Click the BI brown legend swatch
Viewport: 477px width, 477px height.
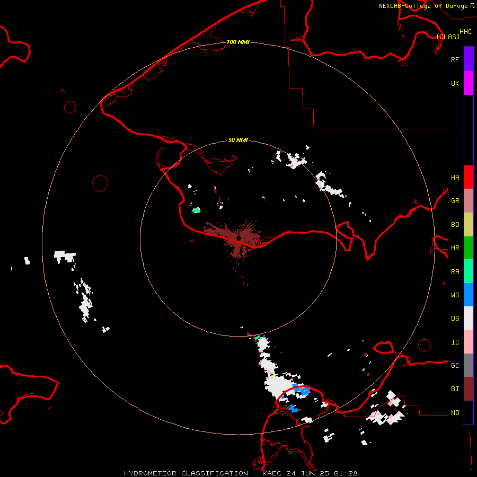pyautogui.click(x=468, y=389)
